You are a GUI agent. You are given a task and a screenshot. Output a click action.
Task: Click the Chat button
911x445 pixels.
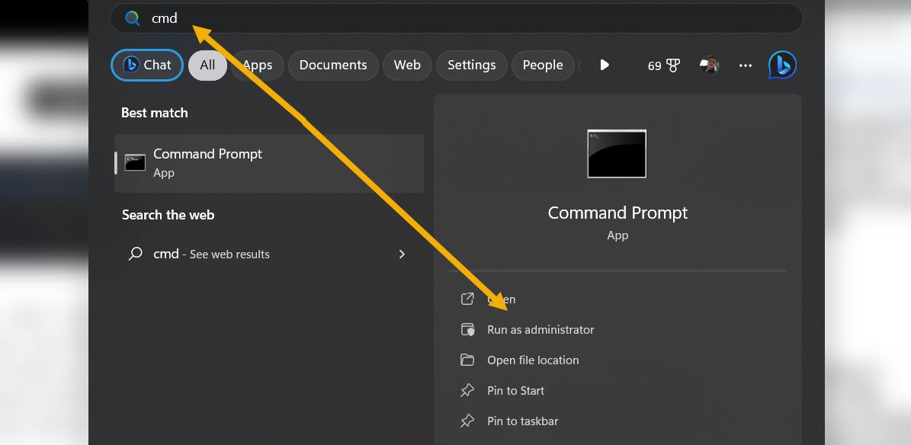[x=146, y=66]
